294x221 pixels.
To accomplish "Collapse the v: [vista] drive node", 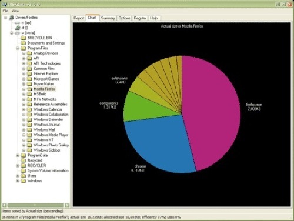I will click(12, 33).
